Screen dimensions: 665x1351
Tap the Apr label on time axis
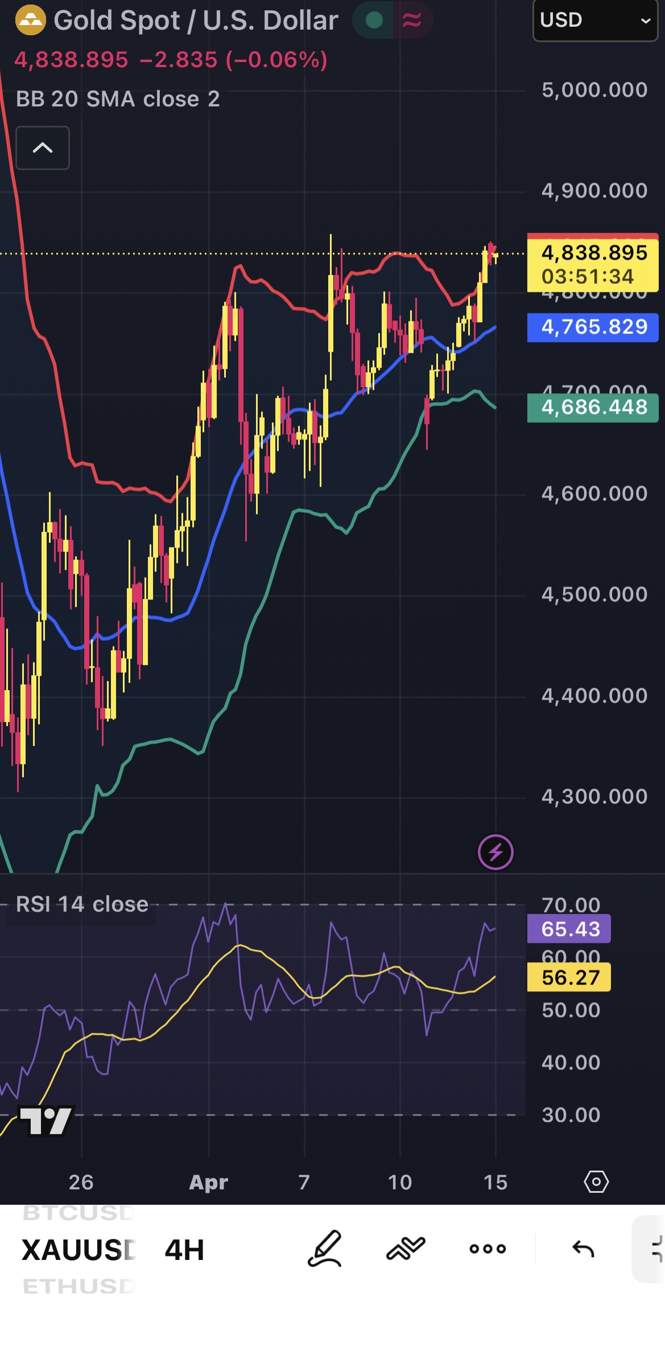tap(208, 1182)
